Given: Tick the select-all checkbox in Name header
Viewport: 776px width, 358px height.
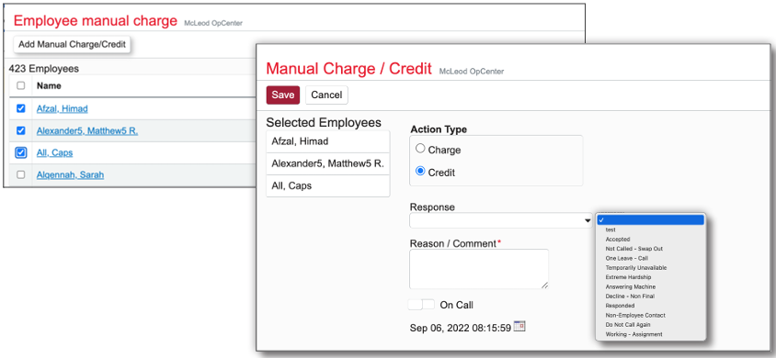Looking at the screenshot, I should (21, 86).
